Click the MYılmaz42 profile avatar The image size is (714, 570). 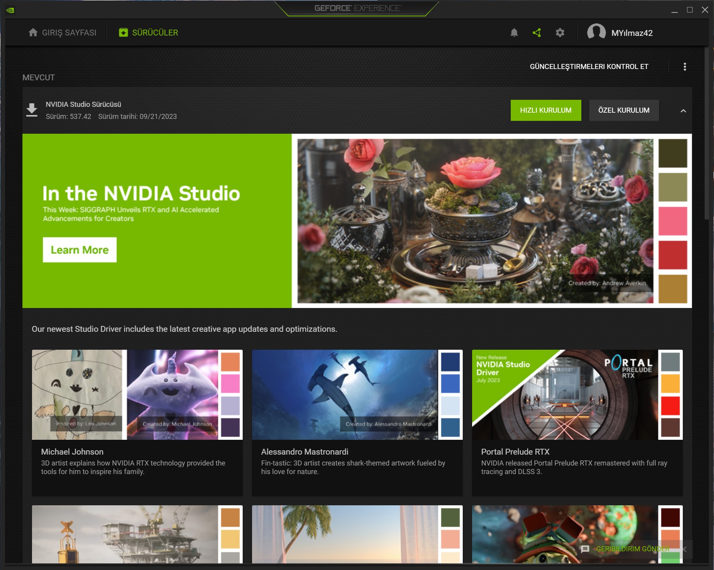tap(596, 32)
